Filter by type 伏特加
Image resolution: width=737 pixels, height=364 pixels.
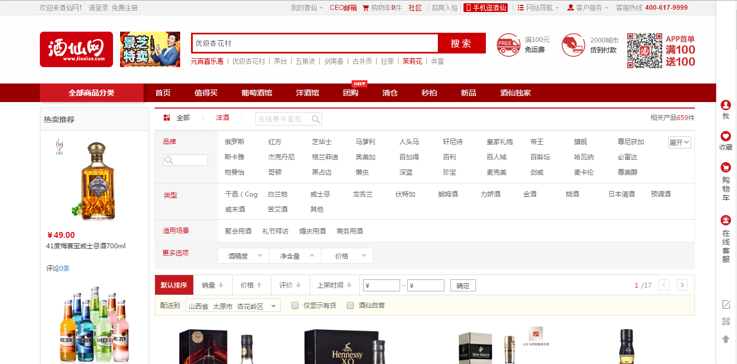(406, 194)
